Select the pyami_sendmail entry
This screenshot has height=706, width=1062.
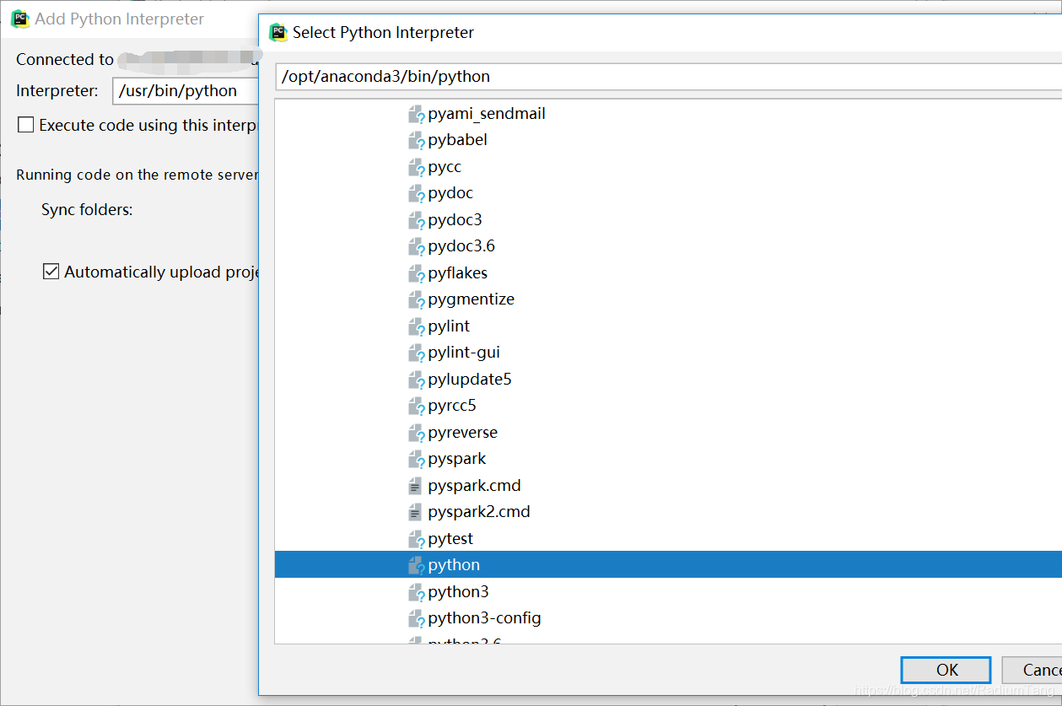tap(487, 114)
